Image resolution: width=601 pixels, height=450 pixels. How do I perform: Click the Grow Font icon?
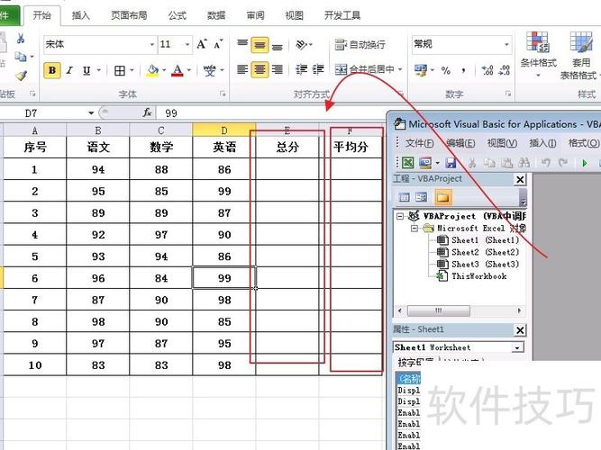point(202,44)
